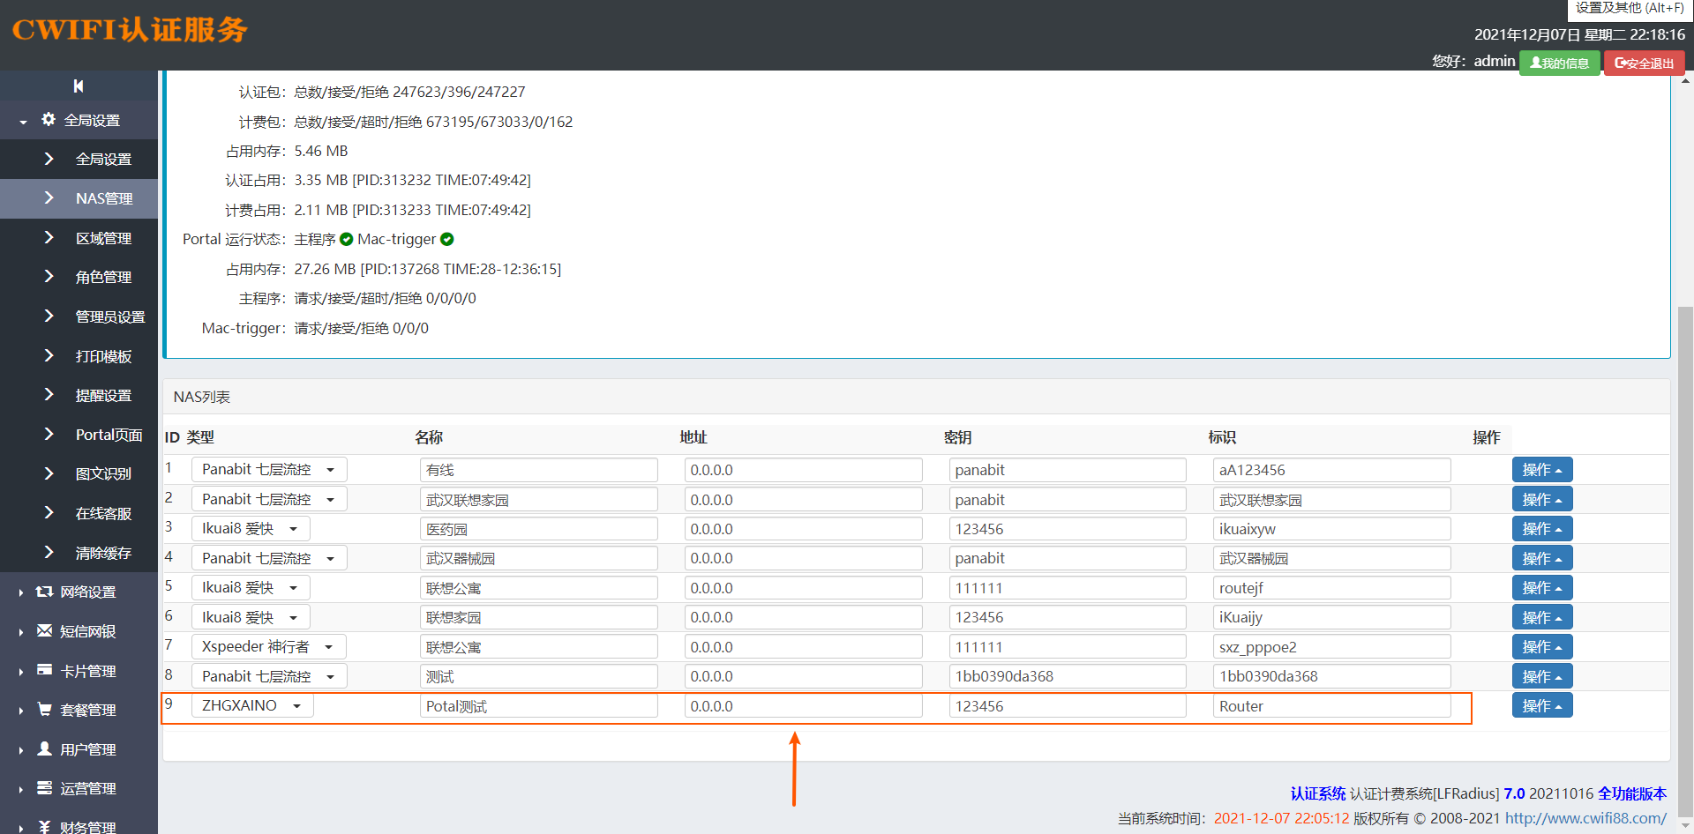Open 操作 menu for row 9

click(x=1541, y=706)
